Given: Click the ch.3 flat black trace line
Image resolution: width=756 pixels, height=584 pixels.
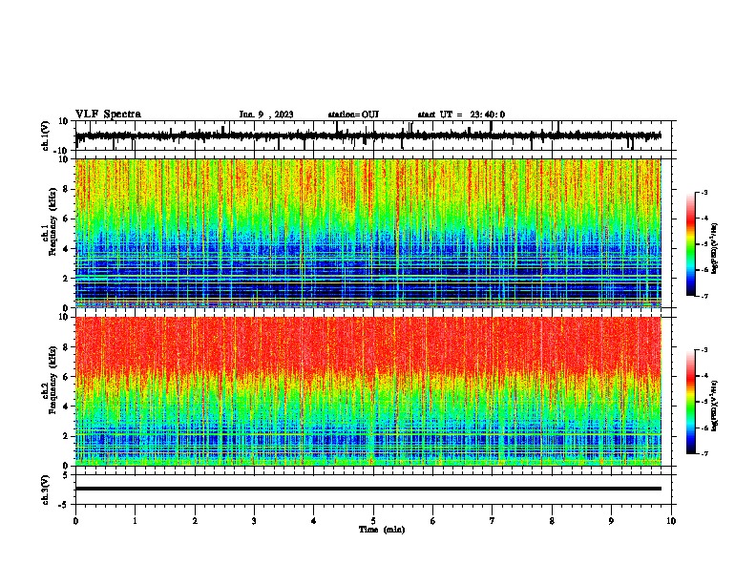Looking at the screenshot, I should pyautogui.click(x=367, y=489).
